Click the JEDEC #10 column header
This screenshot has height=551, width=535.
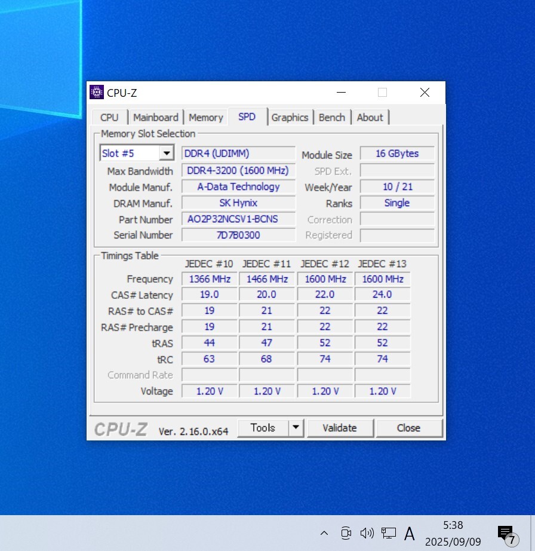tap(209, 264)
